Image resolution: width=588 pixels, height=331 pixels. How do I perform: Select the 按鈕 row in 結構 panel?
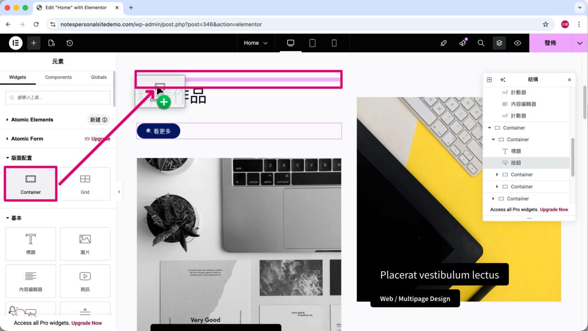[x=526, y=163]
